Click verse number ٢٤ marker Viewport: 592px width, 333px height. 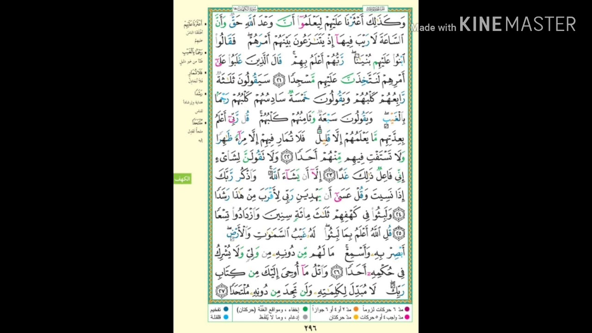tap(399, 215)
